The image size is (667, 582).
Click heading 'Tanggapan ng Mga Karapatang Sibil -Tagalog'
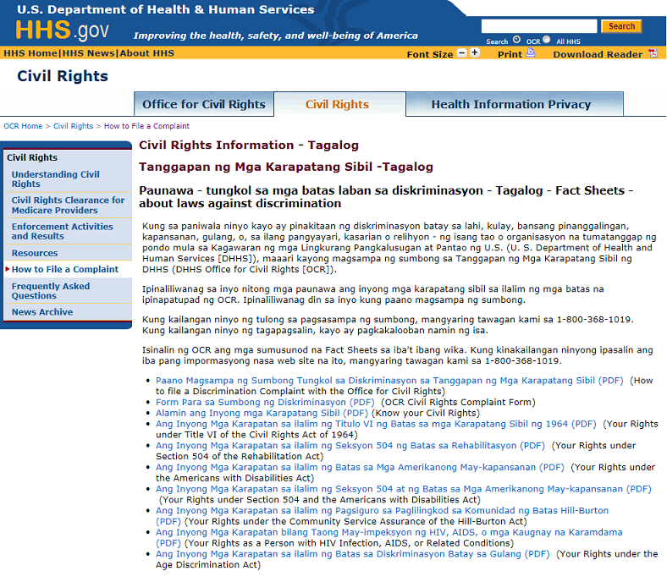(286, 167)
